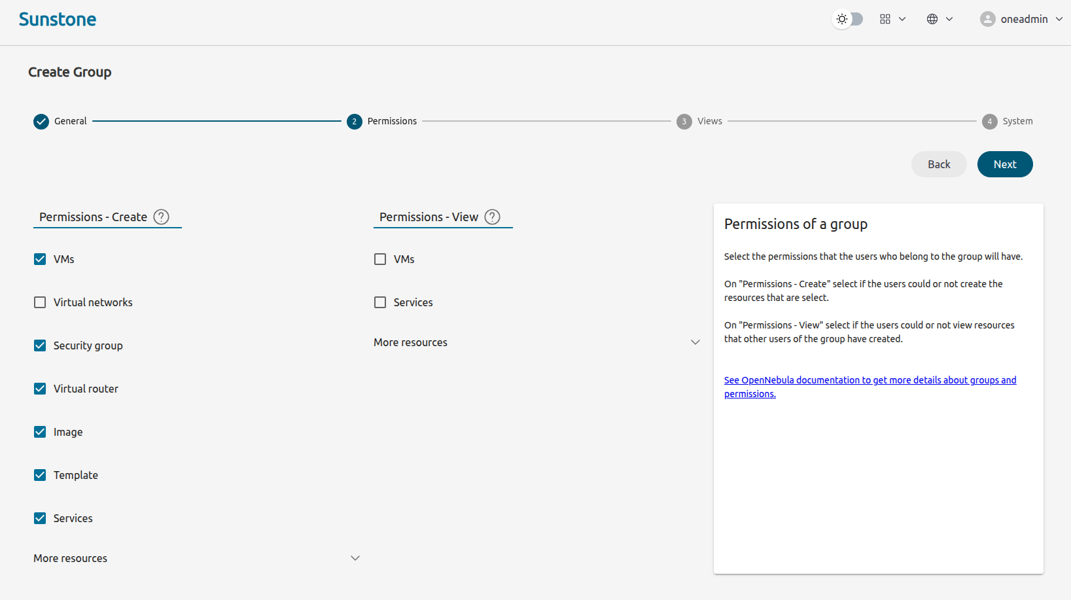
Task: Open the oneadmin account dropdown
Action: pyautogui.click(x=1059, y=19)
